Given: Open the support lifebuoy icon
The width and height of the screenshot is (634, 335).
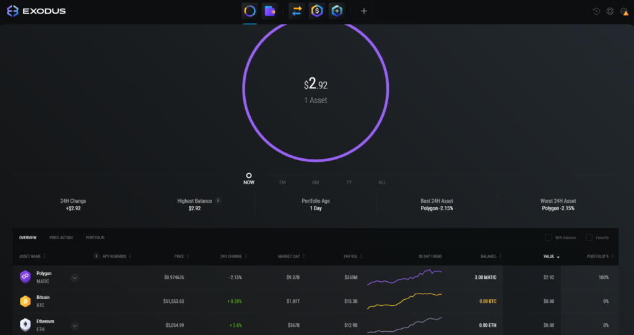Looking at the screenshot, I should pos(610,11).
